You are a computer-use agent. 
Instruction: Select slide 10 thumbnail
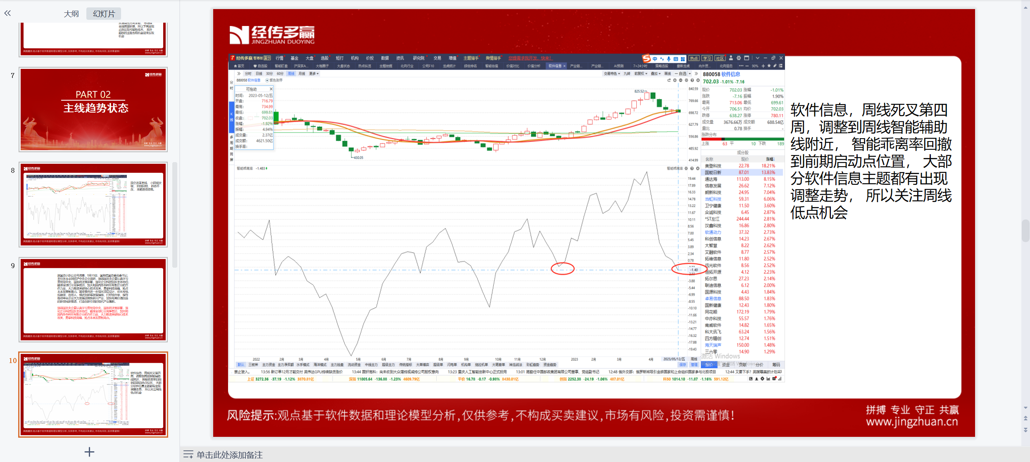93,394
